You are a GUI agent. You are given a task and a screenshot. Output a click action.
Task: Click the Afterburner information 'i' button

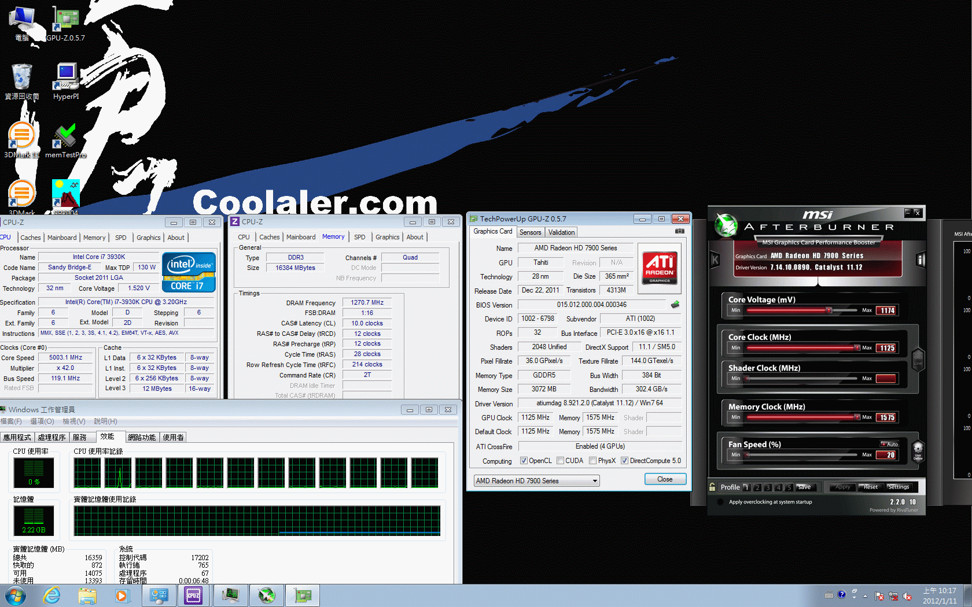[921, 260]
